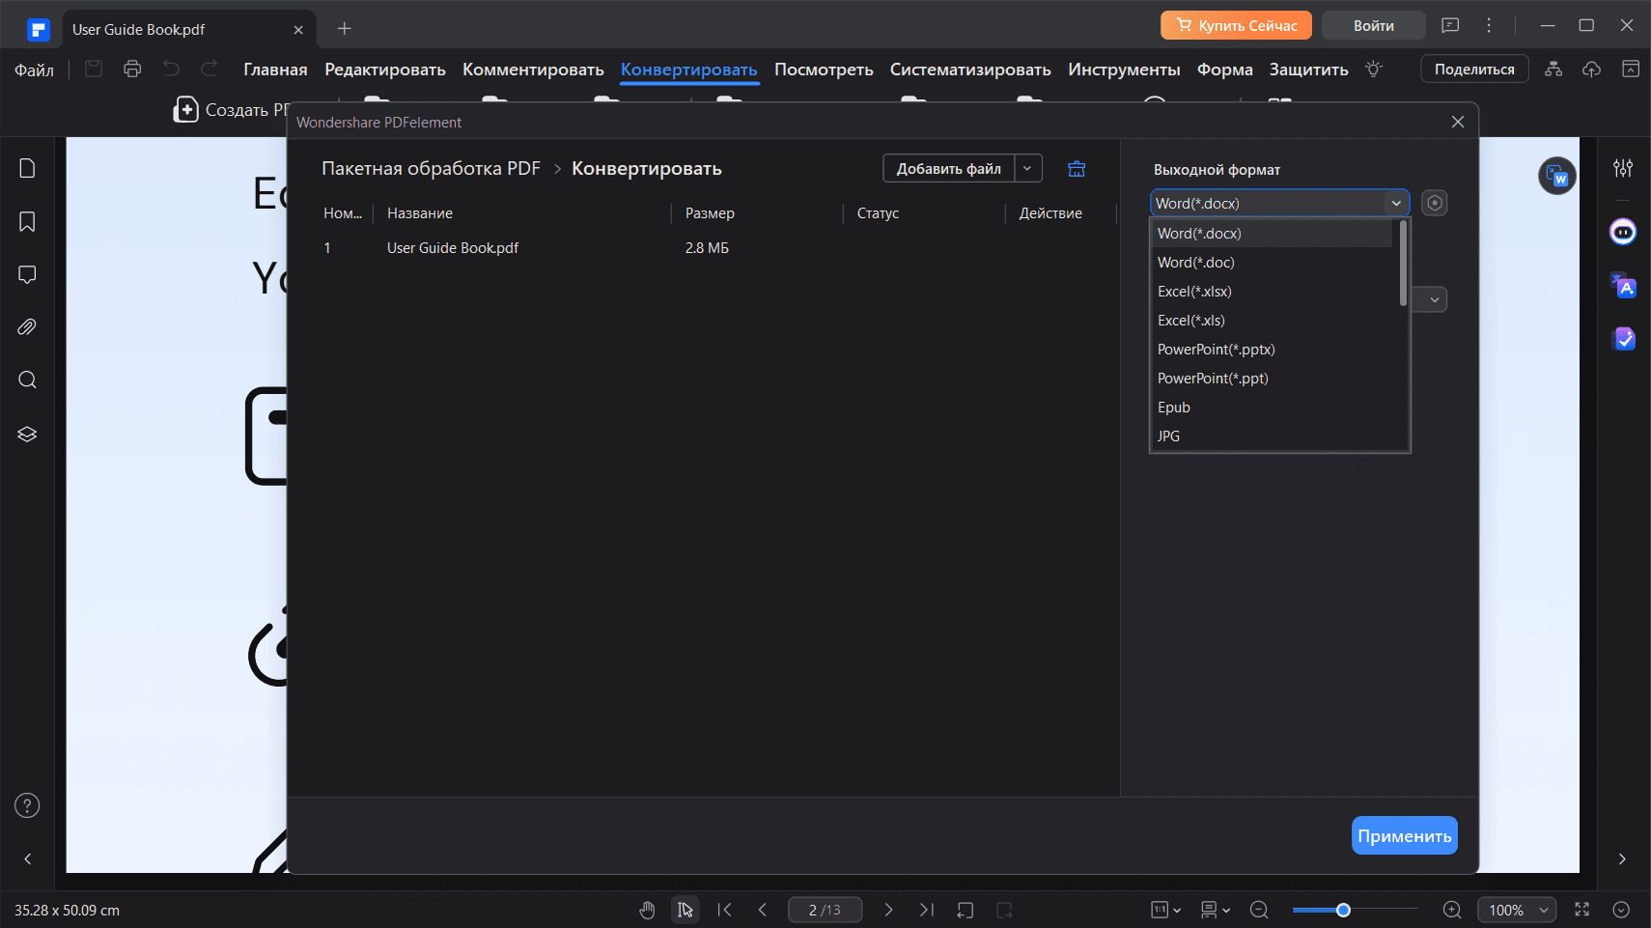1651x928 pixels.
Task: Click the translate icon in right sidebar
Action: coord(1623,286)
